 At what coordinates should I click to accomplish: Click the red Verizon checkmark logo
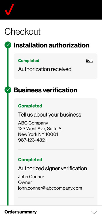[x=9, y=10]
